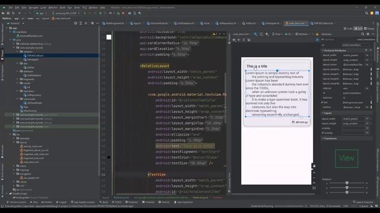Click the RelativeLayout tag in code
The width and height of the screenshot is (380, 213).
tap(155, 66)
